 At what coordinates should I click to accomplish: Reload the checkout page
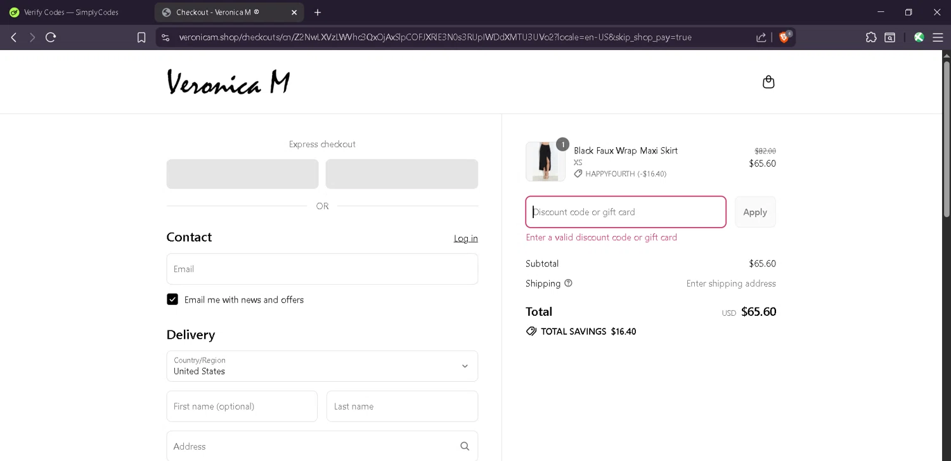tap(51, 37)
